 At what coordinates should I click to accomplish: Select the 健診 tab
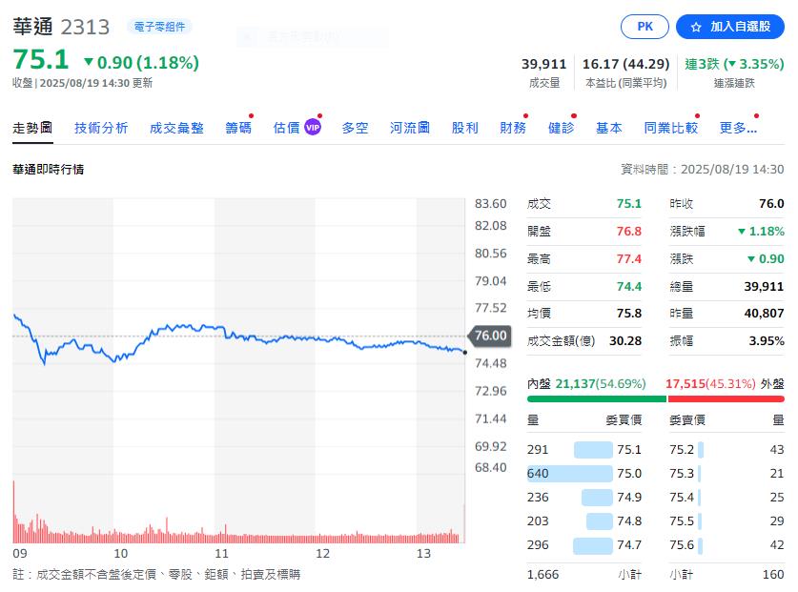click(x=561, y=127)
